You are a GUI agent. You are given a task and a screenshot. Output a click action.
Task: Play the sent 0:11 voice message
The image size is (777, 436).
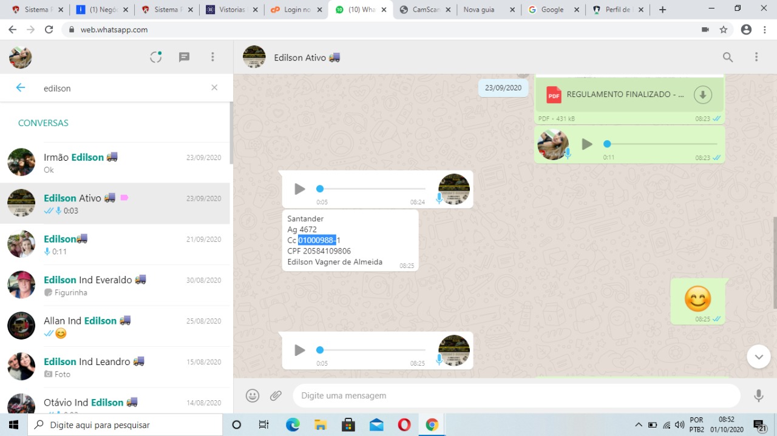(x=587, y=144)
